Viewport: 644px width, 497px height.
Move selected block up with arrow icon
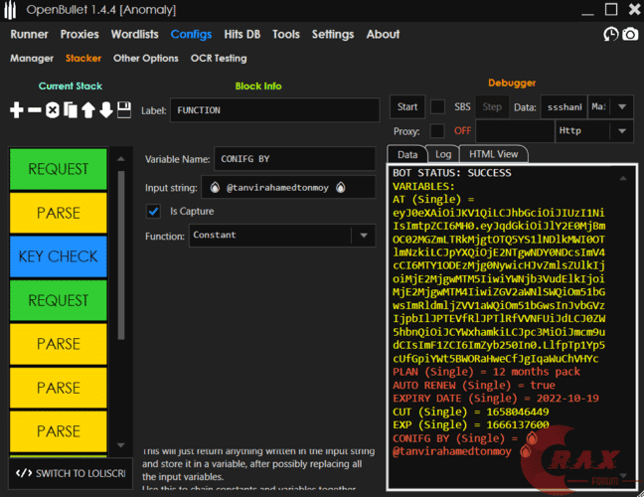pos(87,109)
